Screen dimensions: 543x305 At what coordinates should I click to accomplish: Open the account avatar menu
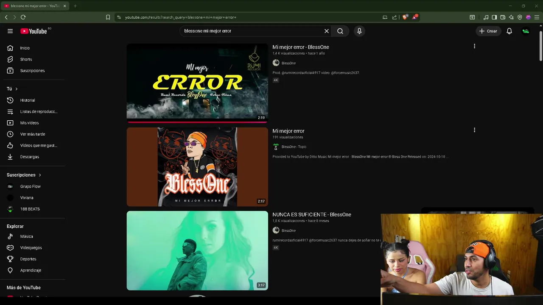pyautogui.click(x=526, y=31)
